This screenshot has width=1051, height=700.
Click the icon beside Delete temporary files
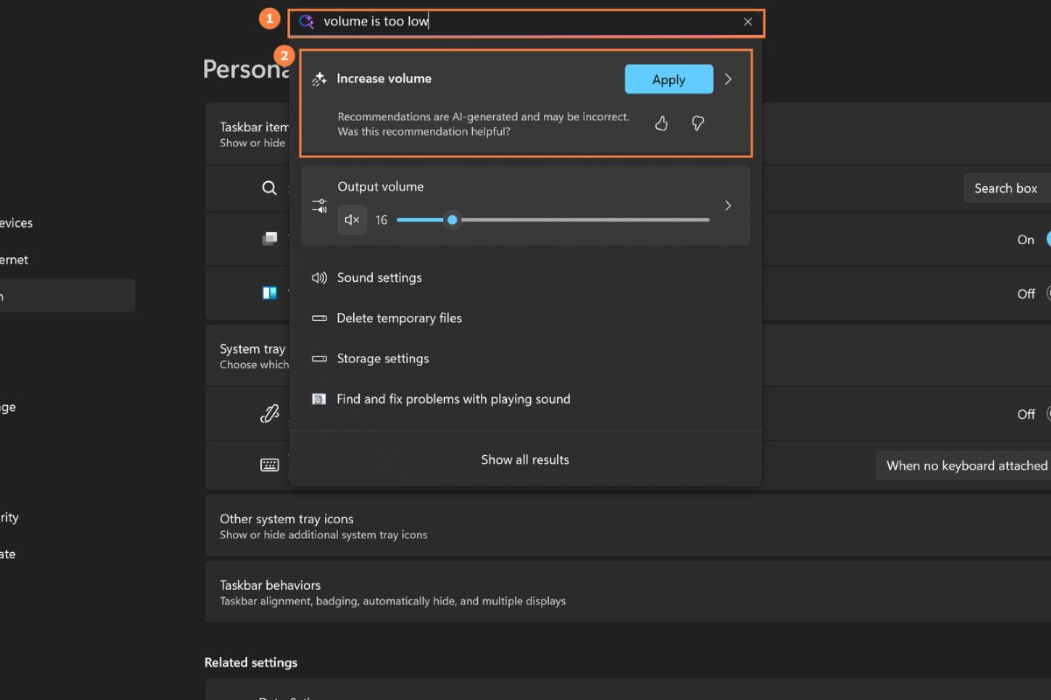point(320,318)
